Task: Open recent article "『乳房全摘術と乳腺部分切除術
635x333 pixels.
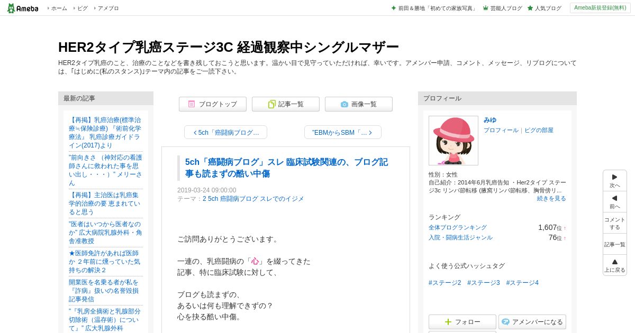Action: coord(105,320)
